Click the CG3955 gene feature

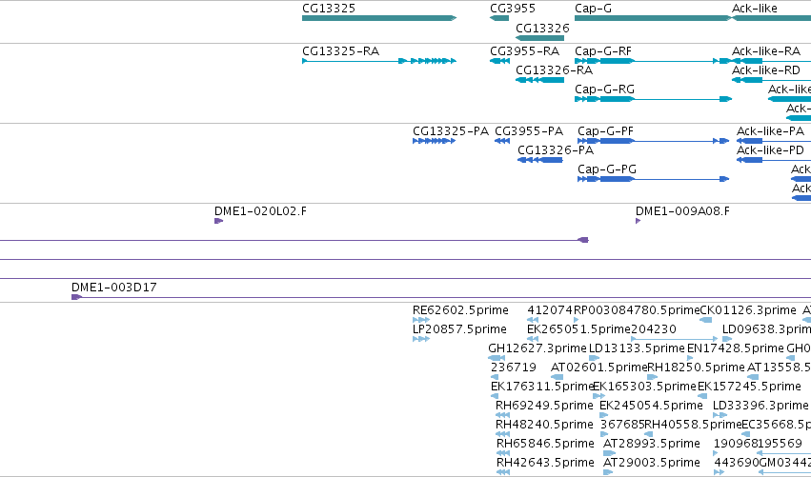pyautogui.click(x=499, y=18)
